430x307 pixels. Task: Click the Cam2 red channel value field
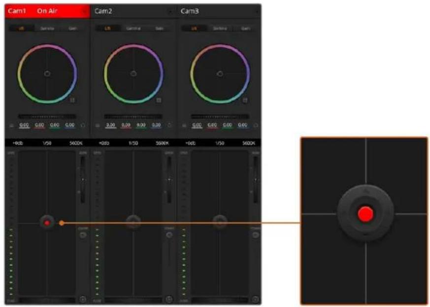point(126,125)
